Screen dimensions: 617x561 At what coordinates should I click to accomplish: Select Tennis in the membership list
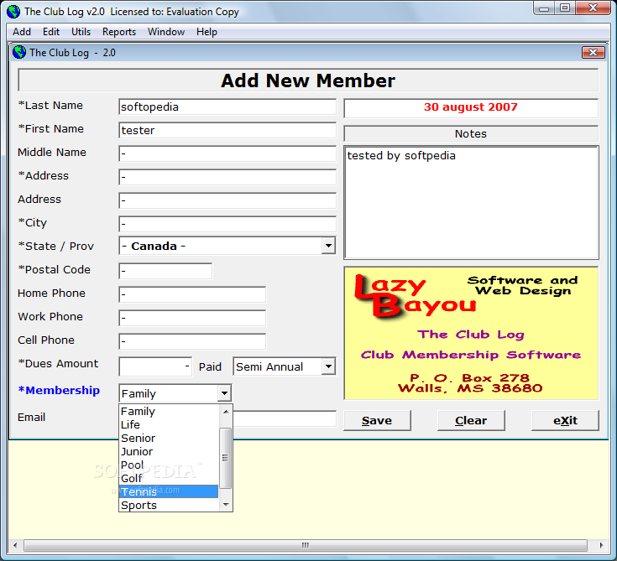pos(169,491)
